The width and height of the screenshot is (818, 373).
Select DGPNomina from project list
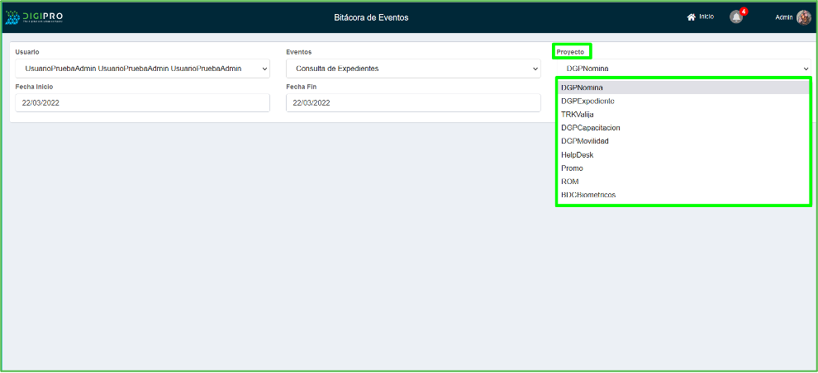[582, 87]
